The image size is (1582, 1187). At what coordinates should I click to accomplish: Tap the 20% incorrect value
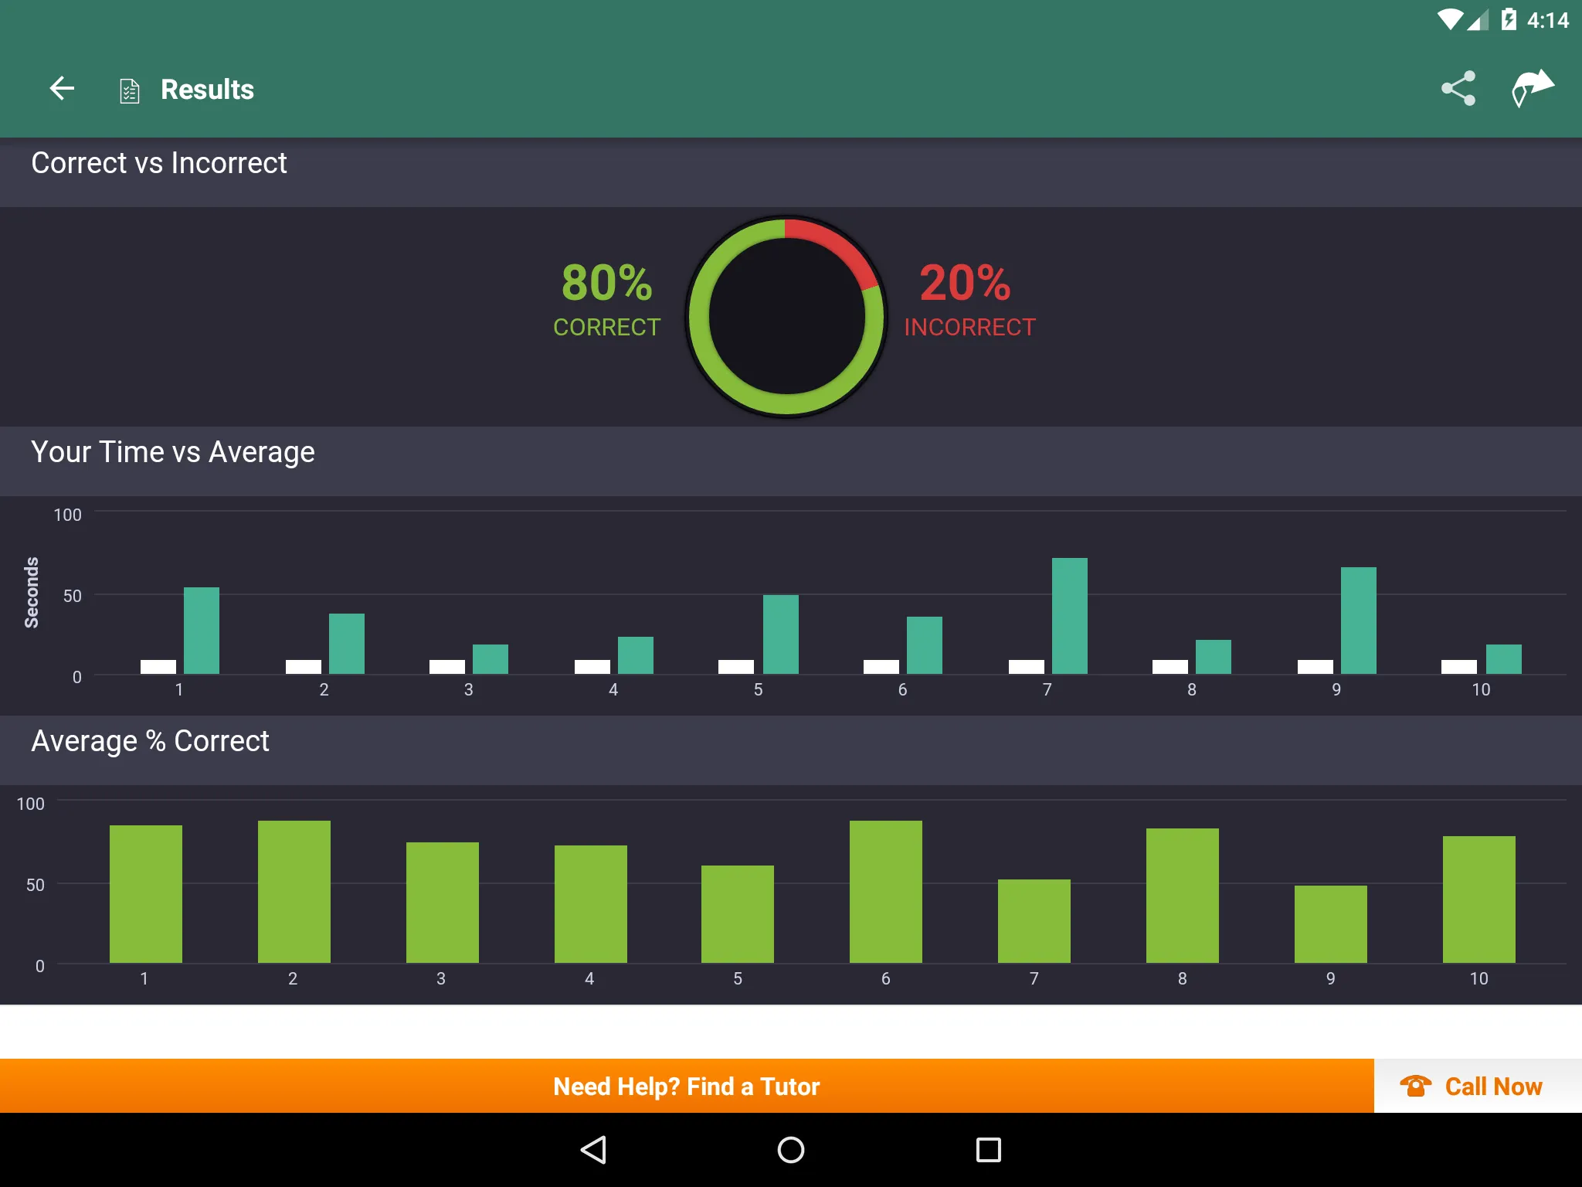965,282
